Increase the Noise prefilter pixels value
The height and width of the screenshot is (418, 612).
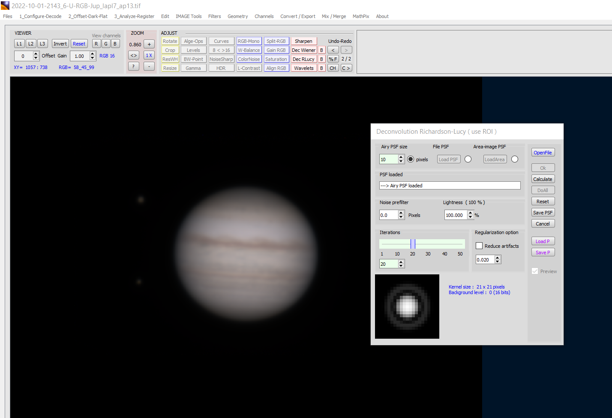(x=401, y=213)
